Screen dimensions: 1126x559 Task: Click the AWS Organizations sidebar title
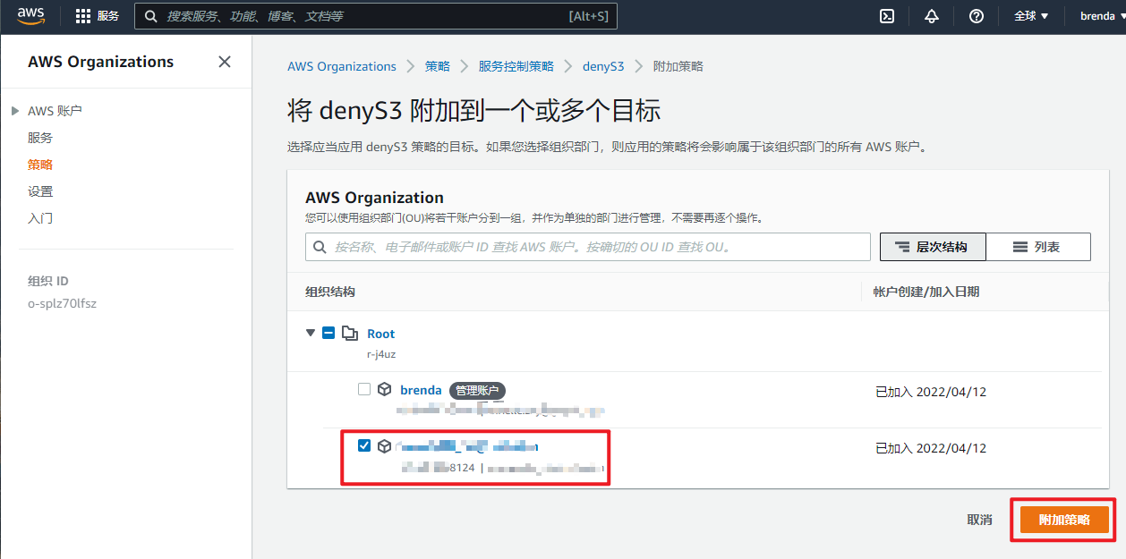pyautogui.click(x=101, y=62)
